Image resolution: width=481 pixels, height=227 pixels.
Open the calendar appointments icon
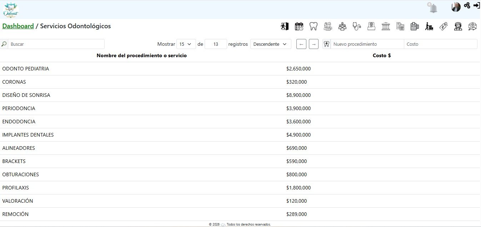pyautogui.click(x=299, y=26)
